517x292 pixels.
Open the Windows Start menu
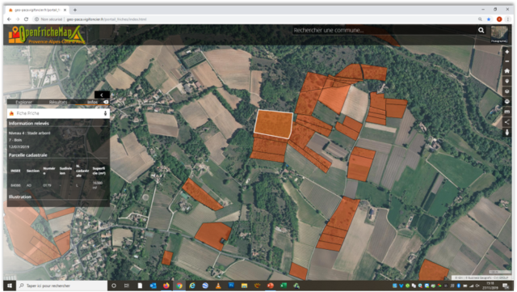[x=10, y=286]
